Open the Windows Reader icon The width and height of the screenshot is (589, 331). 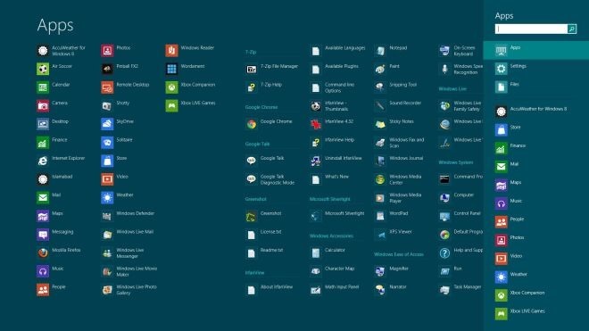pos(171,50)
